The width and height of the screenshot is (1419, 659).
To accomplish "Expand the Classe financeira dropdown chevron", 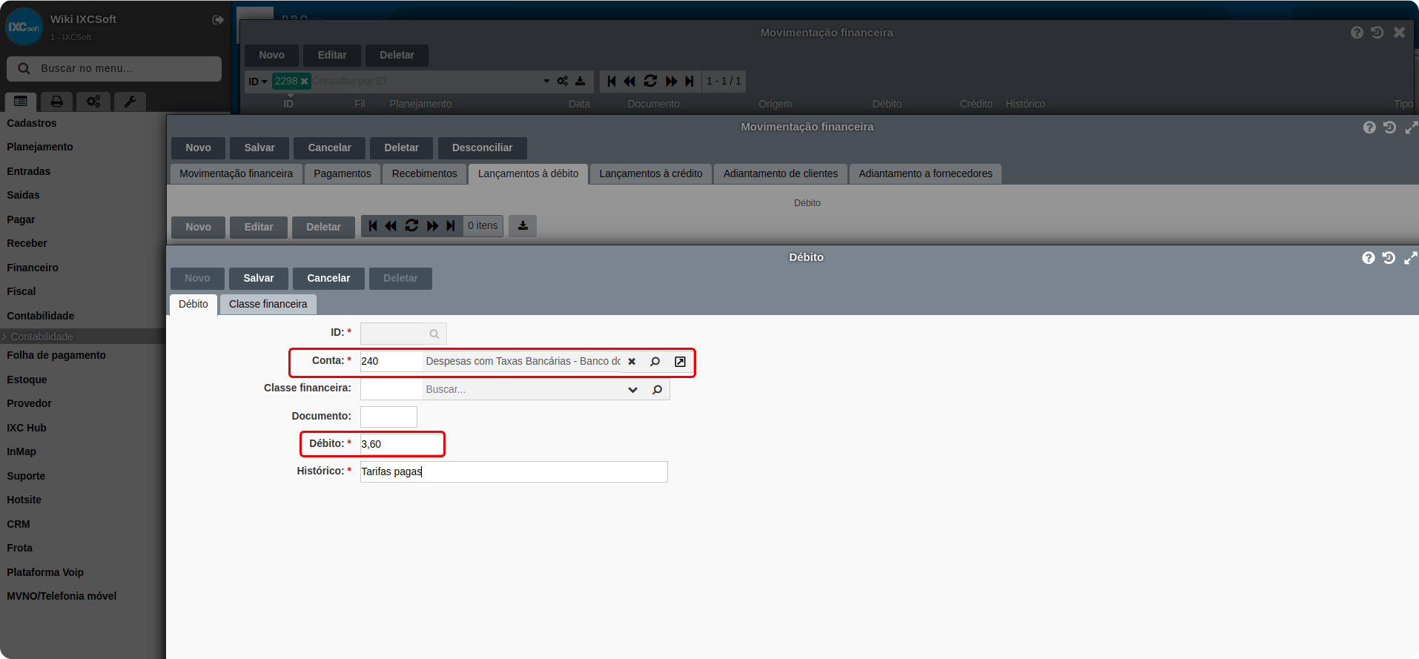I will tap(632, 390).
